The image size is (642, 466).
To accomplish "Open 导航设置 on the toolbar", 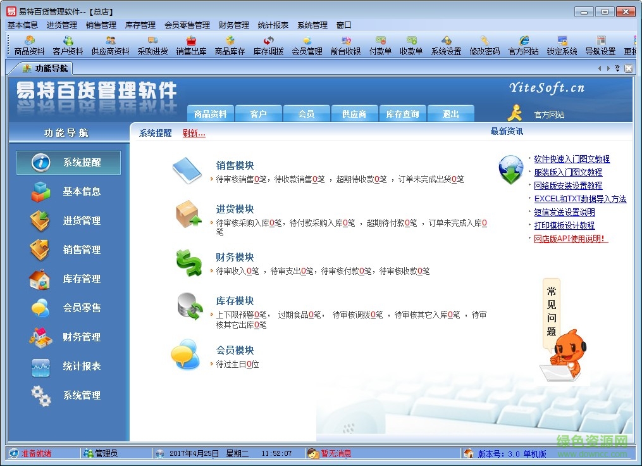I will pyautogui.click(x=600, y=47).
